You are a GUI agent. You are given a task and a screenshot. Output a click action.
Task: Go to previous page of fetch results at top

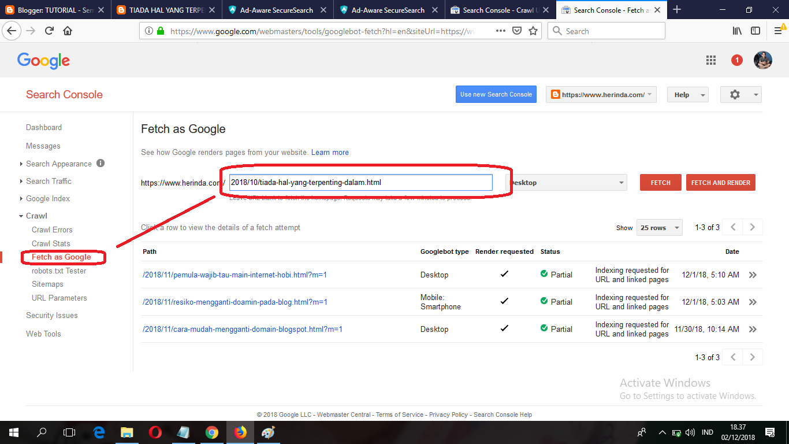click(733, 227)
